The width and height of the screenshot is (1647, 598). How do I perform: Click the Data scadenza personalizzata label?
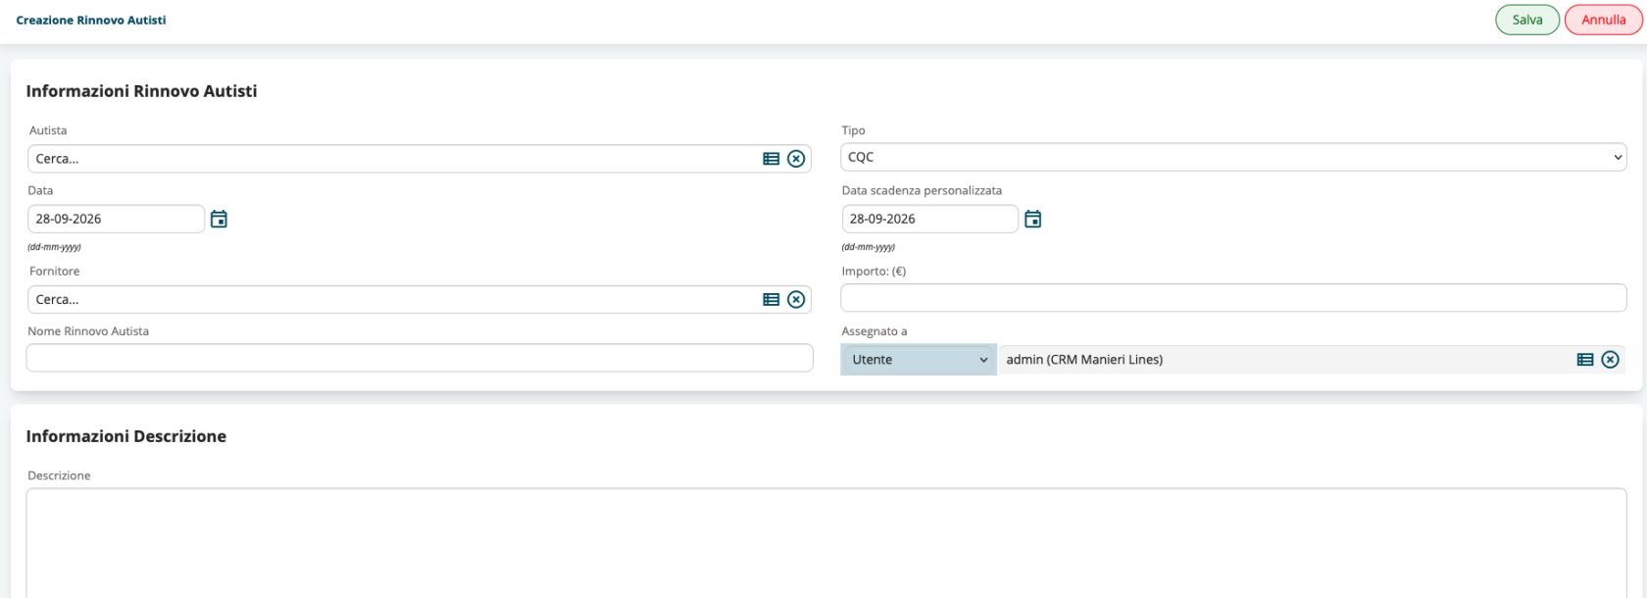click(x=922, y=191)
